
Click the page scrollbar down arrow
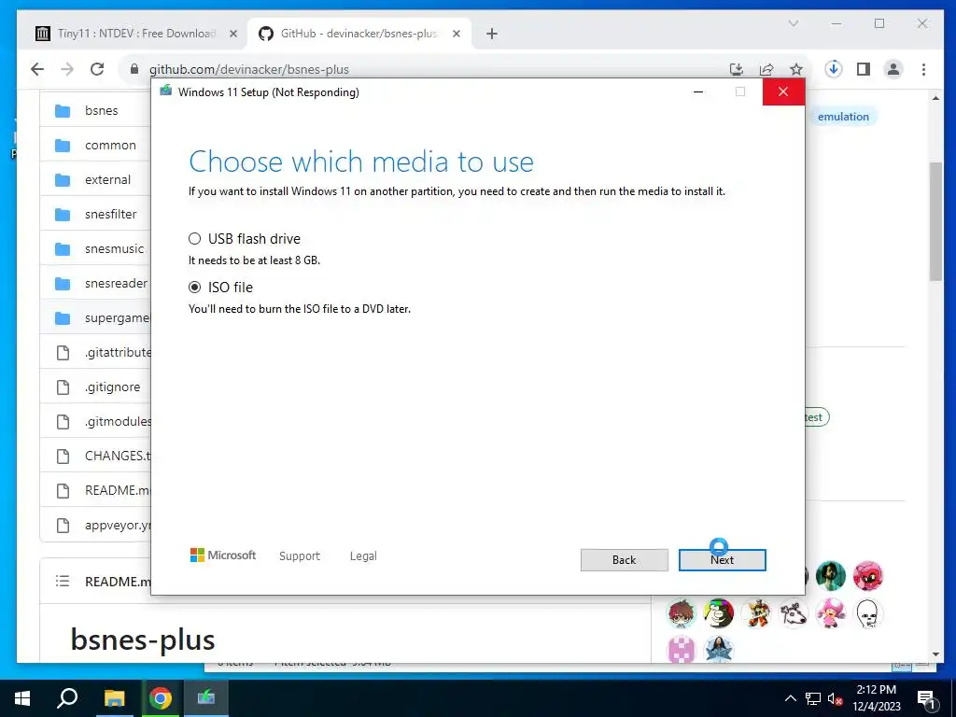coord(935,654)
